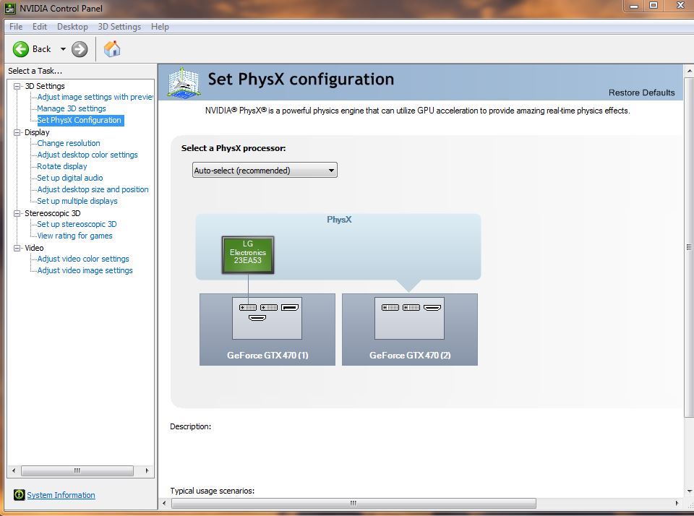Viewport: 694px width, 516px height.
Task: Click main pane scroll down arrow
Action: [689, 491]
